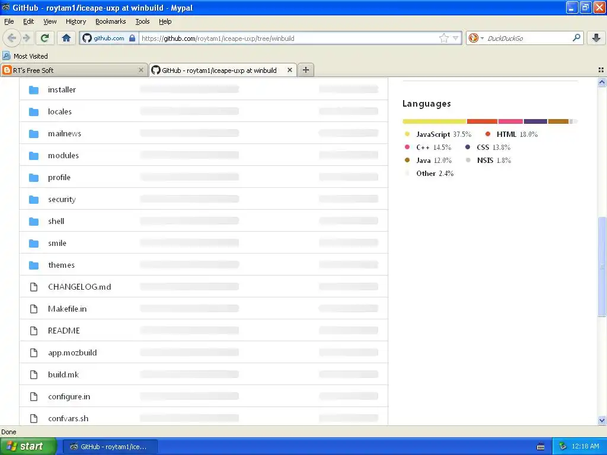Image resolution: width=607 pixels, height=455 pixels.
Task: Click the configure.in file icon
Action: tap(34, 396)
